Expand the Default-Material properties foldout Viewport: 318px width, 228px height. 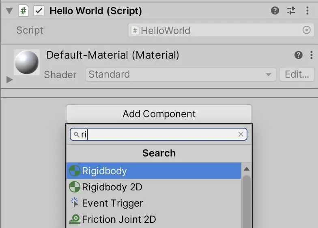pyautogui.click(x=10, y=80)
